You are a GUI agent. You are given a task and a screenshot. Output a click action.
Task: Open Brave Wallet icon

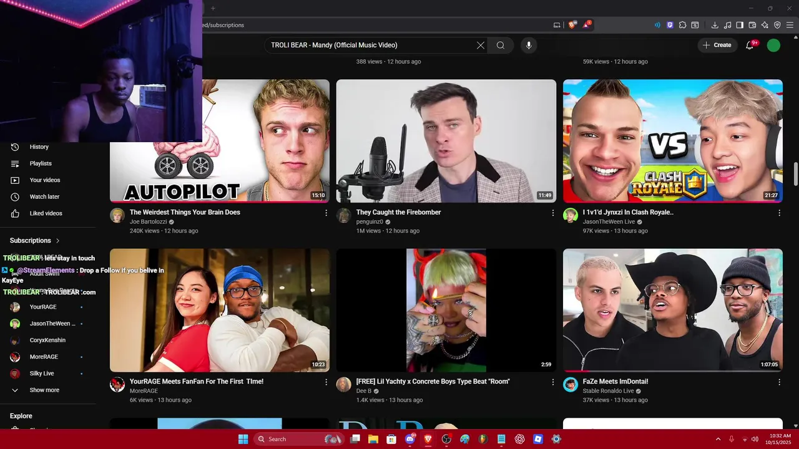pos(752,25)
